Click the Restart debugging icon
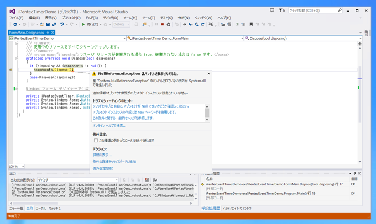The width and height of the screenshot is (376, 224). [x=168, y=24]
